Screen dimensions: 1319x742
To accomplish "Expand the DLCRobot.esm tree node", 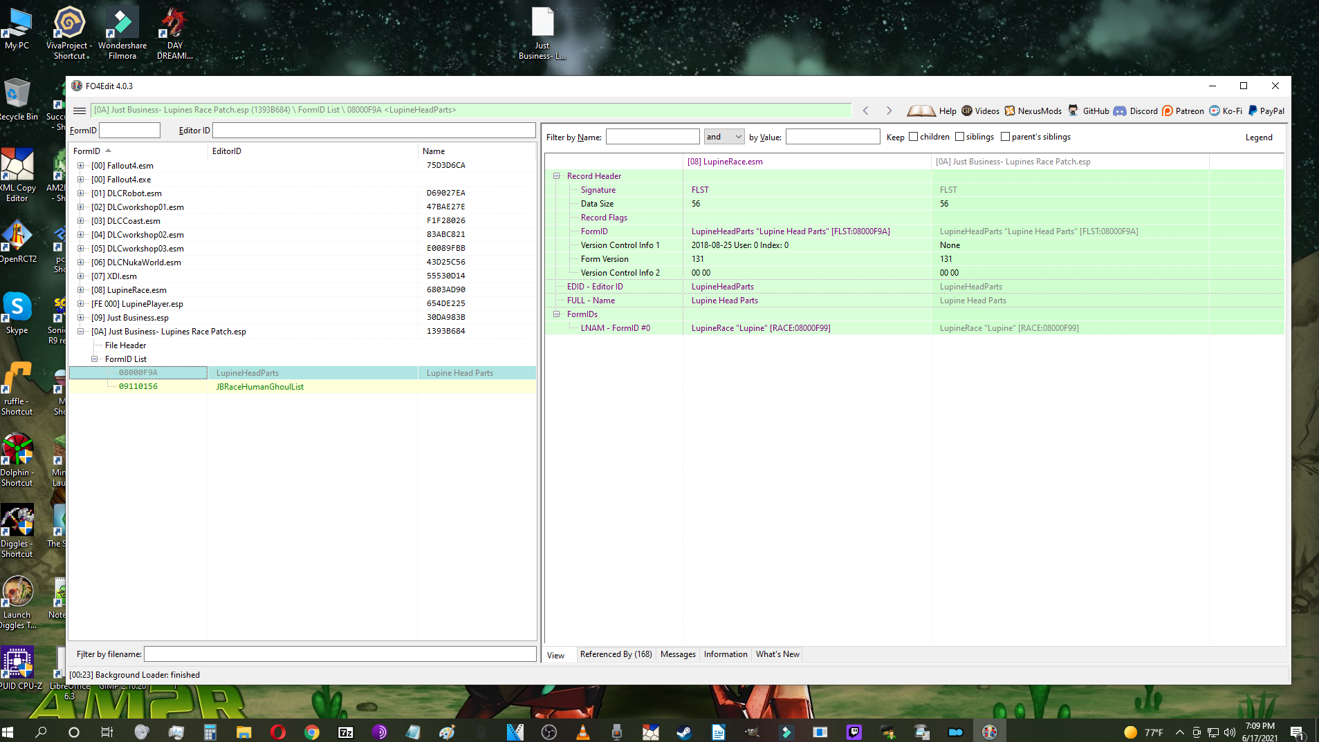I will coord(81,193).
